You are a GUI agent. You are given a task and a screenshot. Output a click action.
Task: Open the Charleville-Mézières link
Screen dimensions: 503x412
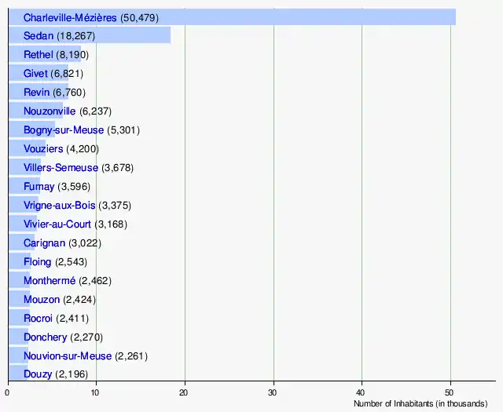70,17
